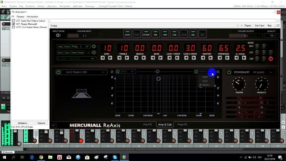Toggle the SM57 microphone power button
The image size is (286, 161).
tap(118, 72)
